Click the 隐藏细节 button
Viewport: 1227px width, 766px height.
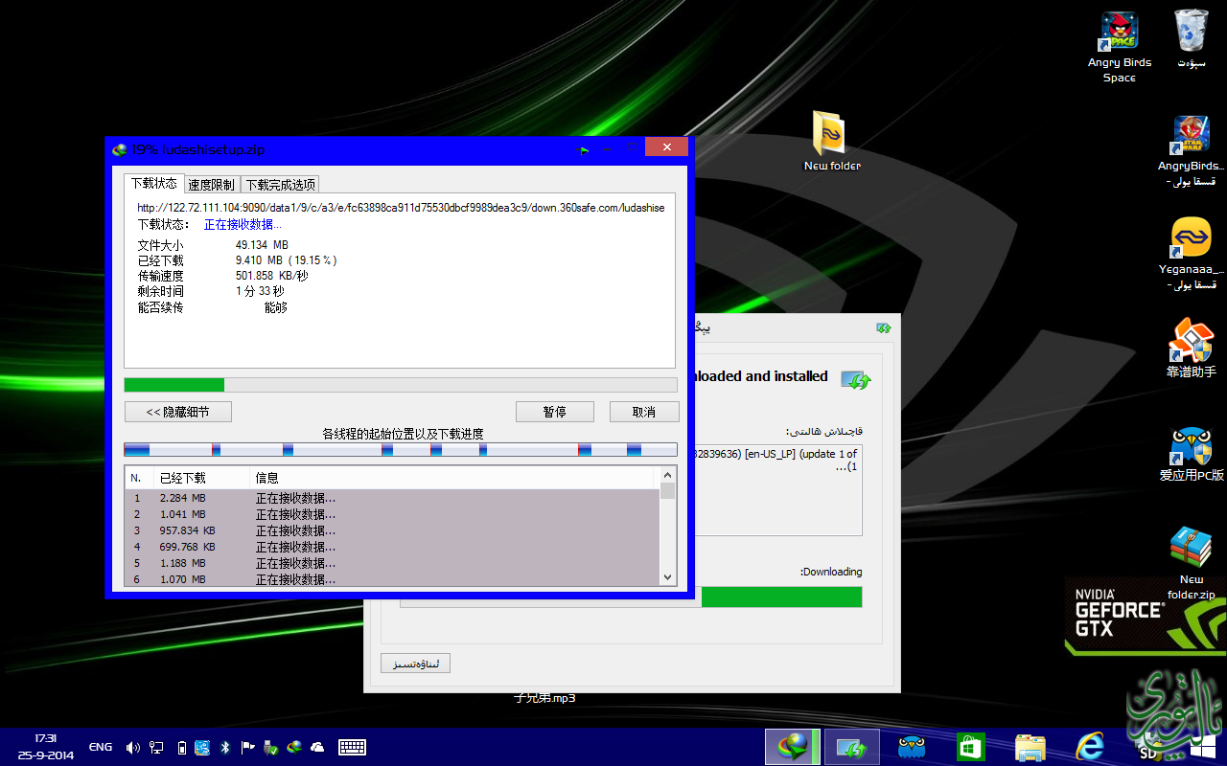[x=177, y=412]
